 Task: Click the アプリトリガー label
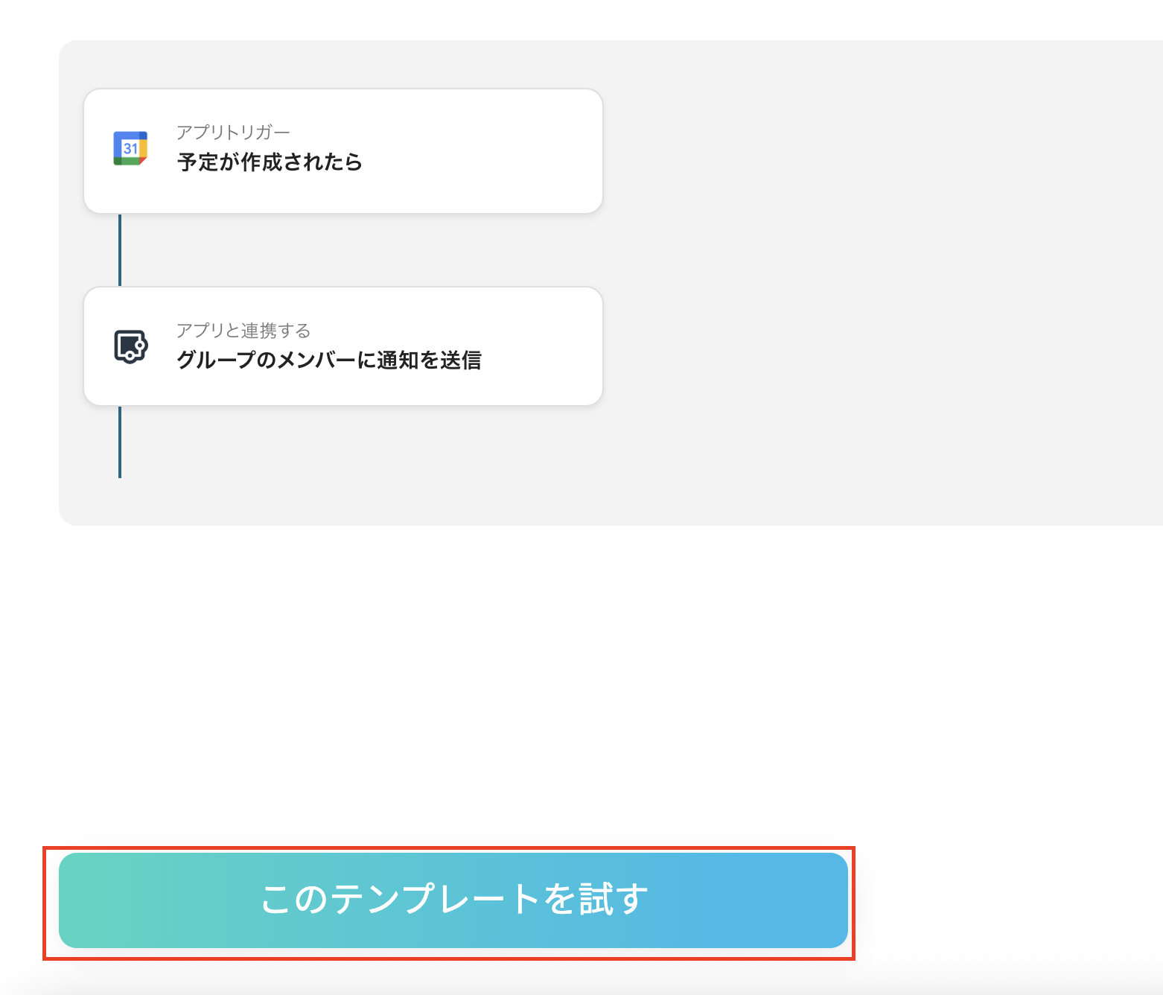tap(233, 133)
